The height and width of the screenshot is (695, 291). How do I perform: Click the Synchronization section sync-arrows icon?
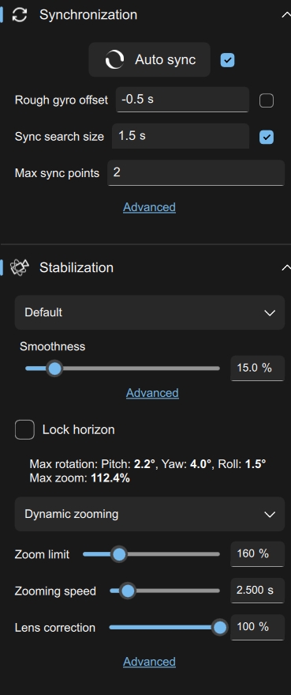pos(20,14)
